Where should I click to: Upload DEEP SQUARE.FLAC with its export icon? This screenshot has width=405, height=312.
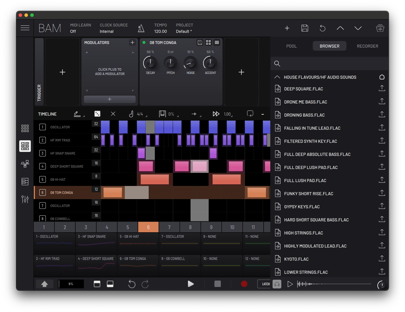coord(382,88)
